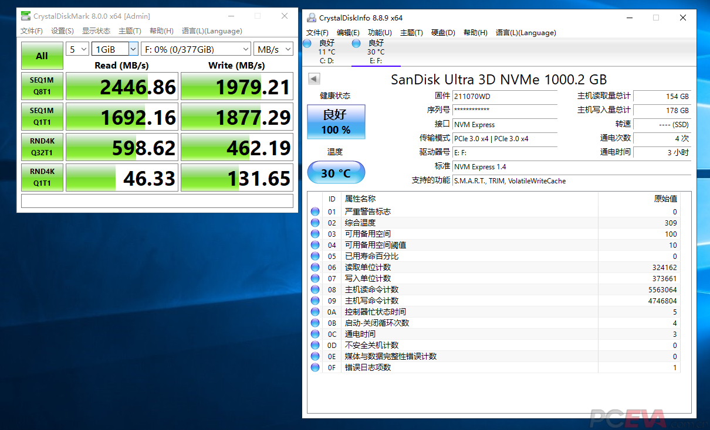This screenshot has height=430, width=710.
Task: Click the previous disk arrow in CrystalDiskInfo
Action: (313, 79)
